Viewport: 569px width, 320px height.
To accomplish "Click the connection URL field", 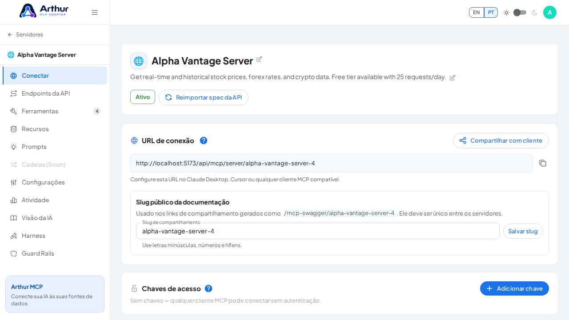I will [x=332, y=163].
